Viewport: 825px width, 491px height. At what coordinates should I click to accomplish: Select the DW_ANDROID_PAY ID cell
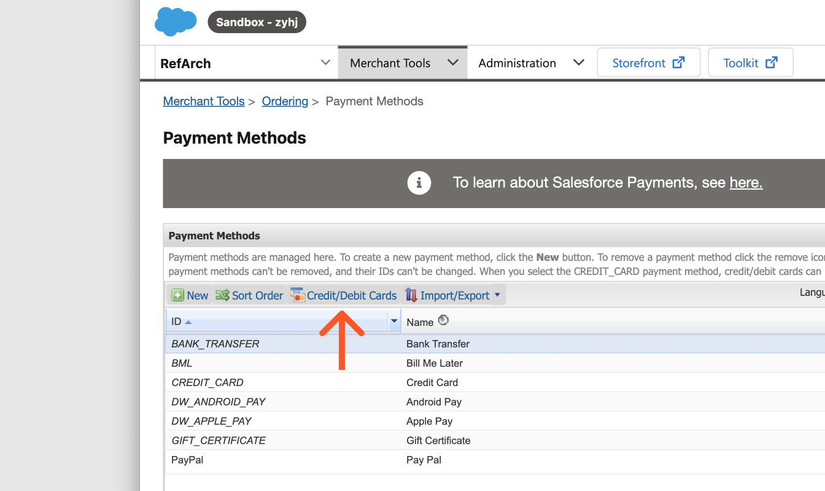[x=219, y=402]
